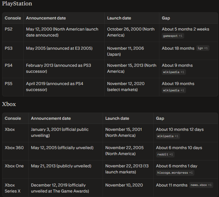
Task: Select the Xbox 360 console cell
Action: tap(15, 151)
